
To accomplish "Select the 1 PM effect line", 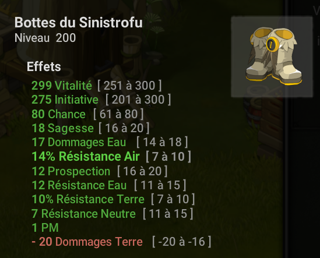I will (x=45, y=228).
